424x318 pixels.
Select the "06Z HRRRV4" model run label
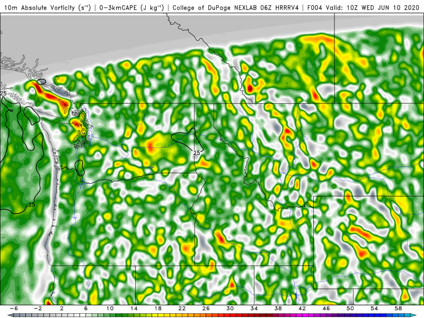279,7
